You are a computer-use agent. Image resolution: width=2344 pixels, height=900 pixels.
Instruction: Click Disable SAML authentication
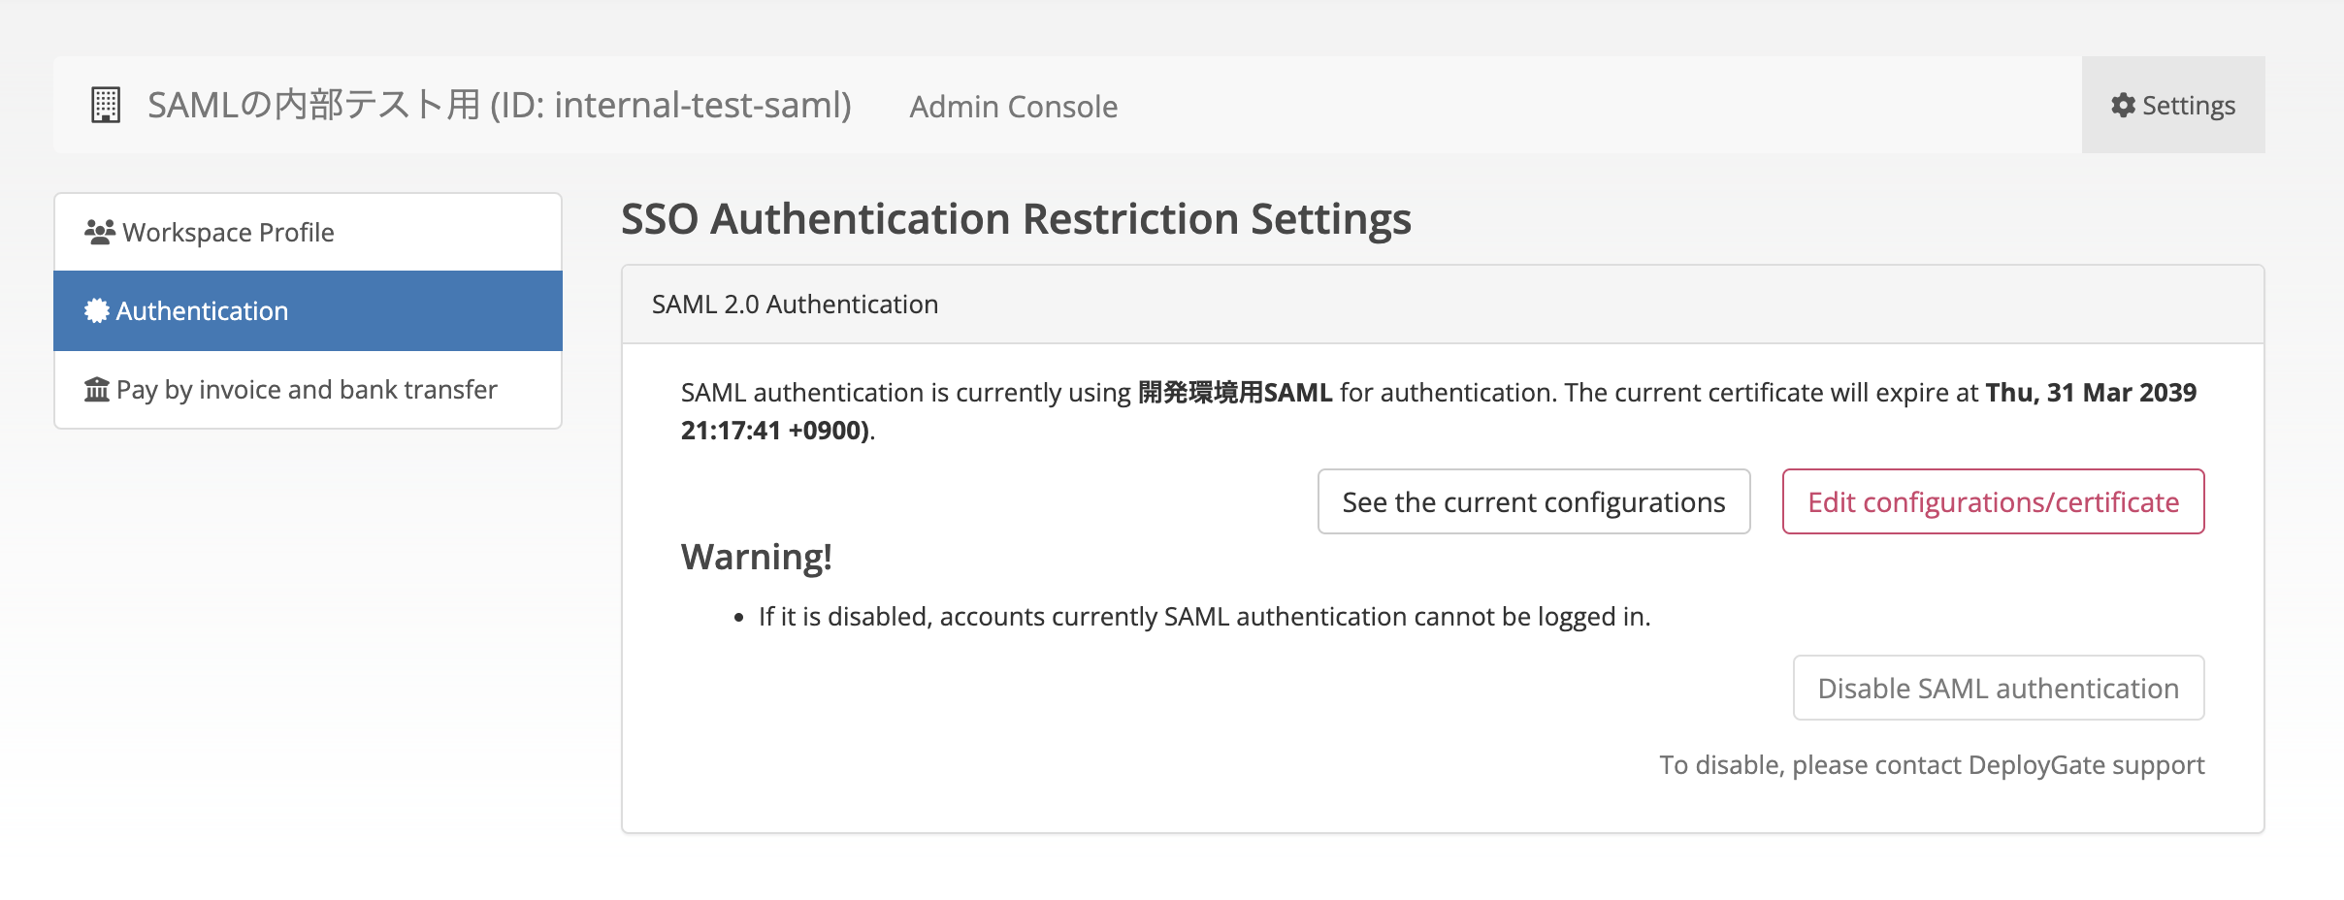pyautogui.click(x=1998, y=687)
